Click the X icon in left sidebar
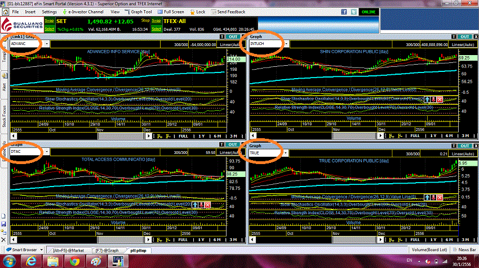Screen dimensions: 479x268 point(3,240)
